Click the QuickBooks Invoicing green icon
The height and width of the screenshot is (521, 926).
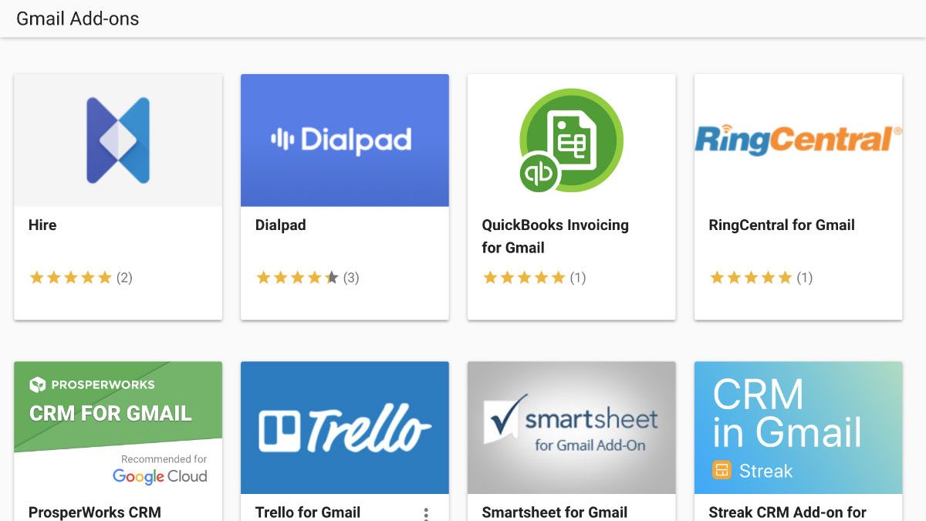coord(571,140)
